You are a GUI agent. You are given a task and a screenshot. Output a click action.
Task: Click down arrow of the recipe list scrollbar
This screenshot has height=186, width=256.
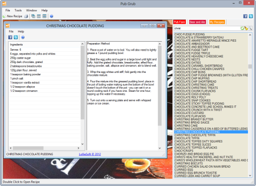click(250, 176)
